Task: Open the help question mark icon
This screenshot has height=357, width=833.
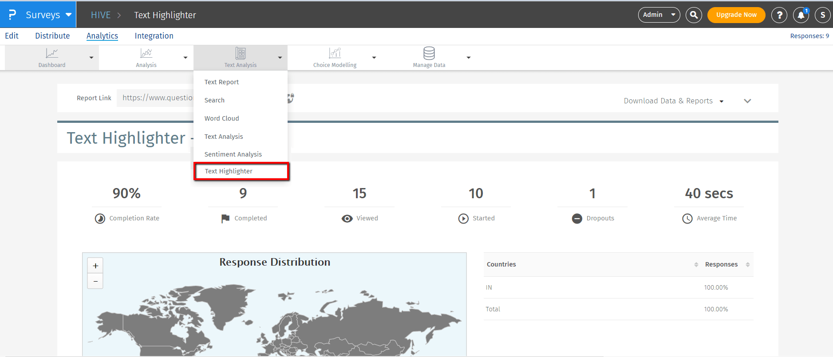Action: [x=779, y=15]
